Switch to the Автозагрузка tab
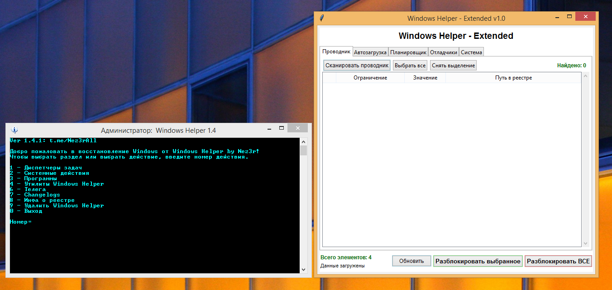Screen dimensions: 612x290 [370, 51]
